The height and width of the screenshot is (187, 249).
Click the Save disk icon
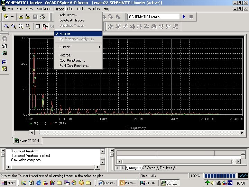click(35, 17)
